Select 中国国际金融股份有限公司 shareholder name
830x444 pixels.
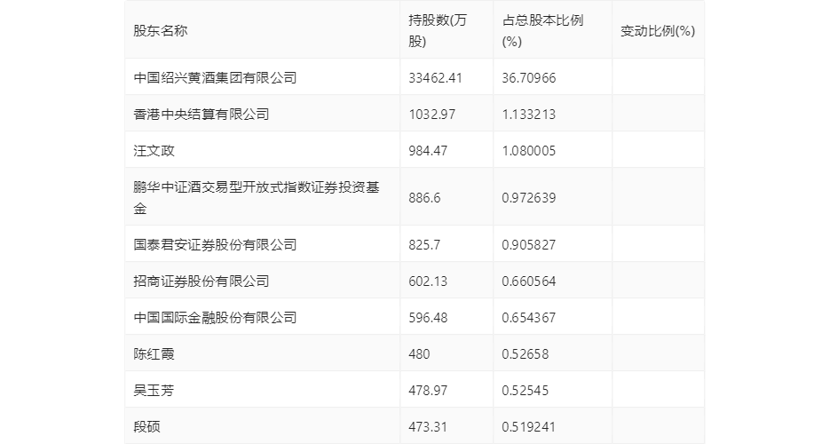(215, 318)
